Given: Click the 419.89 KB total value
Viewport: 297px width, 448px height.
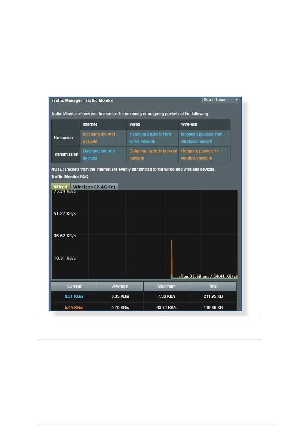Looking at the screenshot, I should point(213,308).
